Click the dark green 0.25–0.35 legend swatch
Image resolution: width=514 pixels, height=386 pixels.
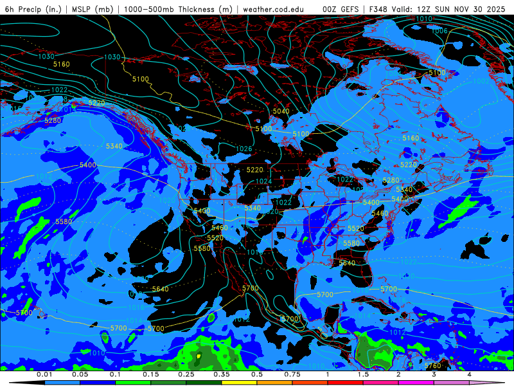(x=204, y=383)
